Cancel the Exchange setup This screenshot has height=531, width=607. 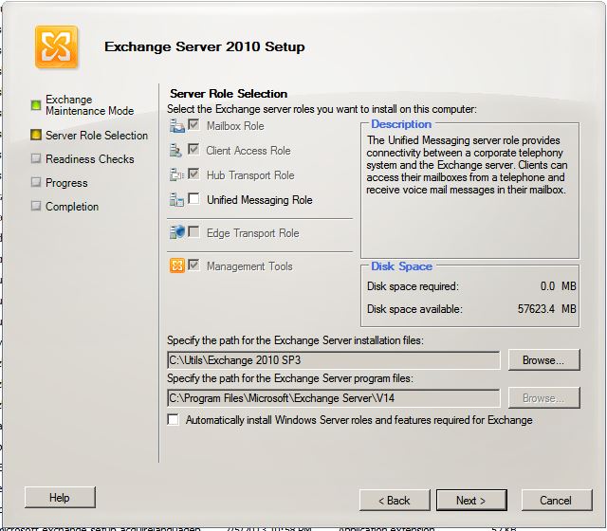coord(557,501)
